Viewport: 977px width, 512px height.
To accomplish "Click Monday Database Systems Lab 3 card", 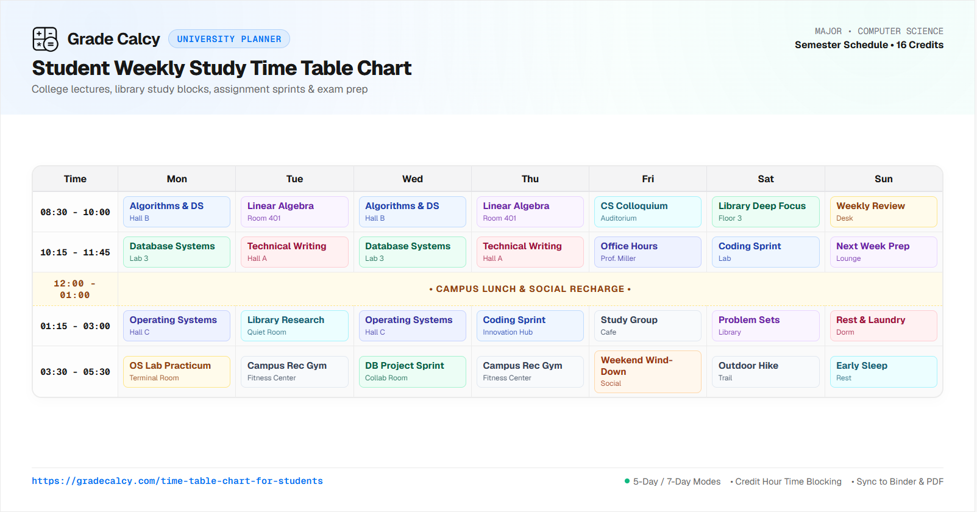I will coord(177,252).
